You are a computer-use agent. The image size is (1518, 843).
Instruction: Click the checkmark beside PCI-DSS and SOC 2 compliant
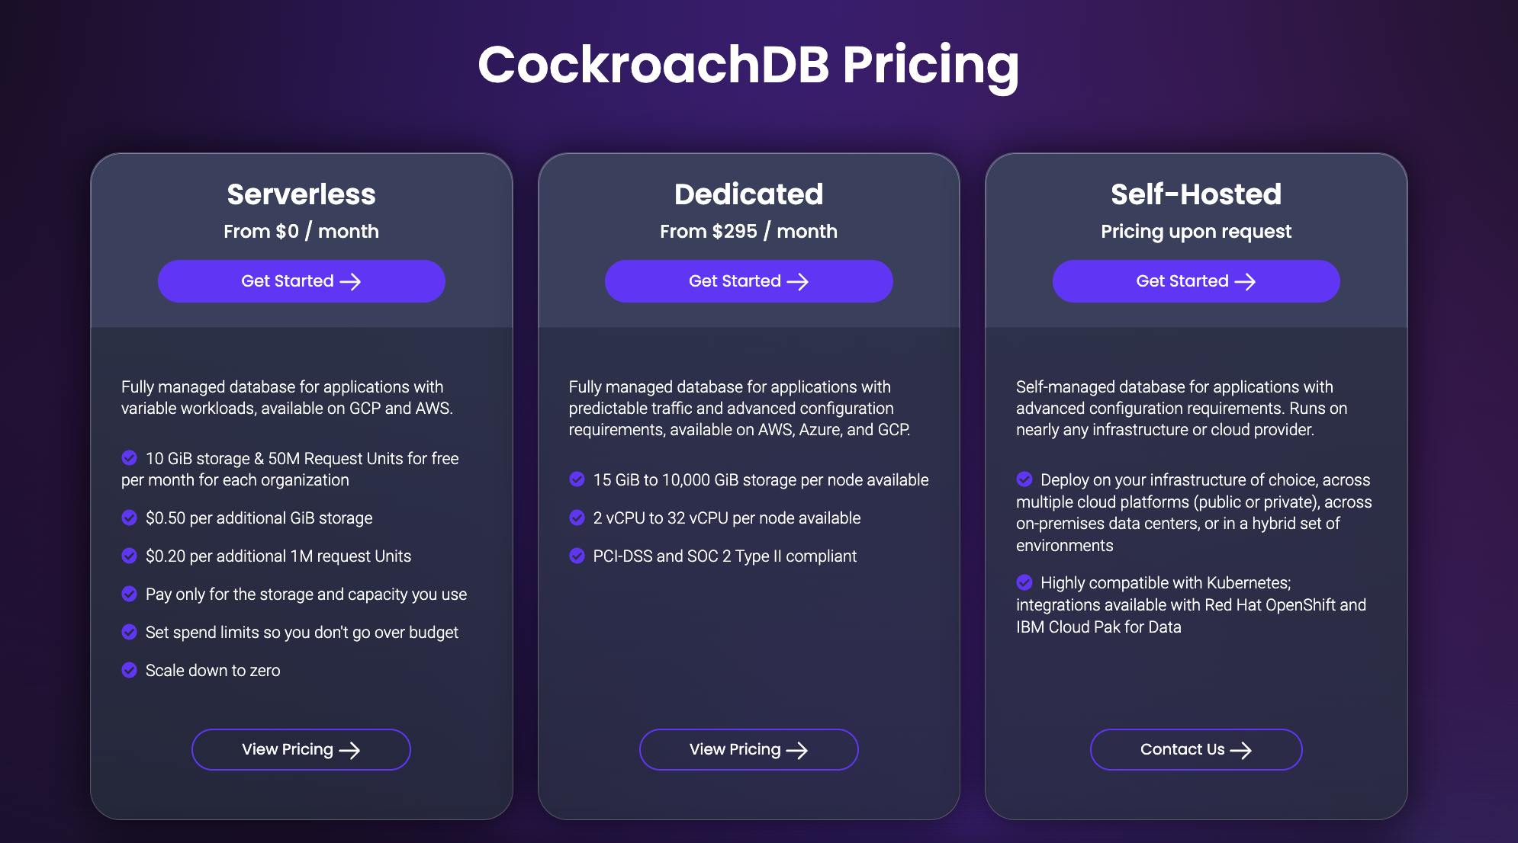577,556
